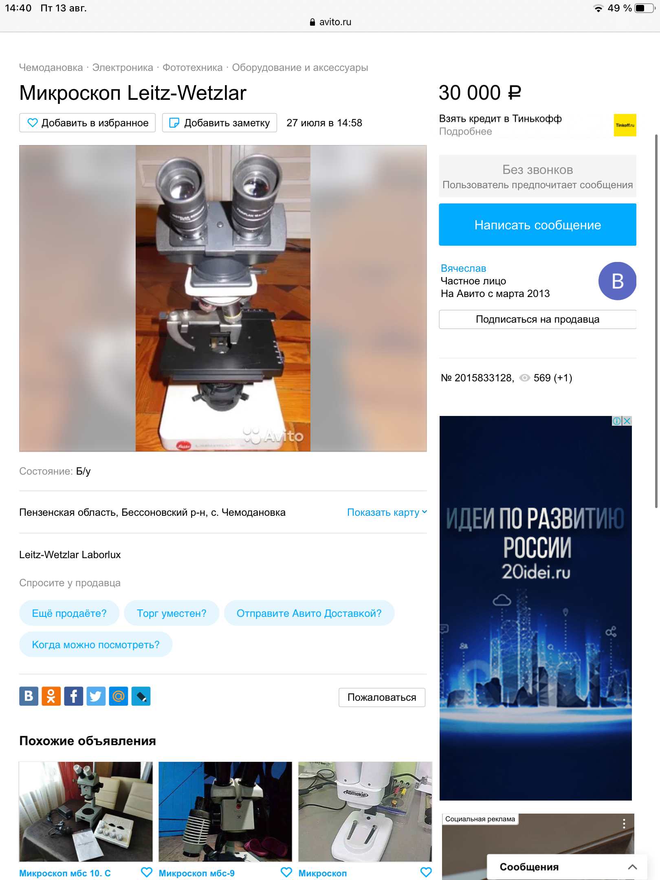Tap the battery status indicator
Screen dimensions: 660x880
645,8
